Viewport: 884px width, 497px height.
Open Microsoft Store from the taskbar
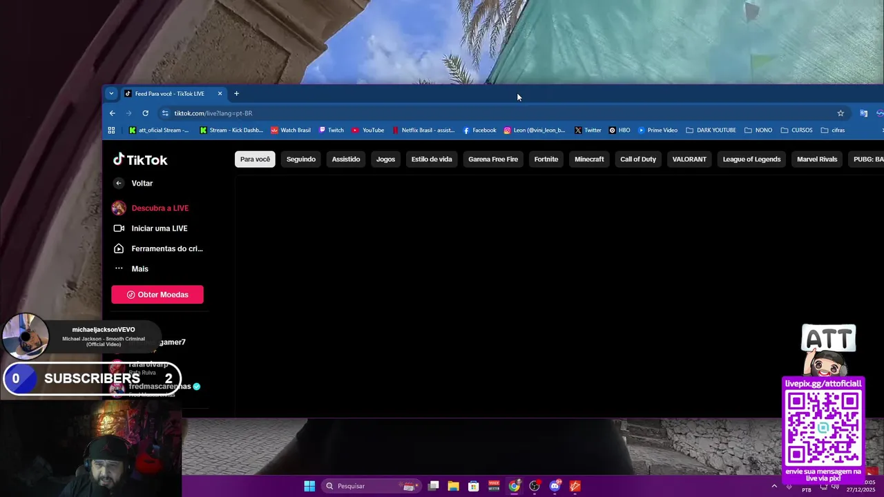coord(474,486)
